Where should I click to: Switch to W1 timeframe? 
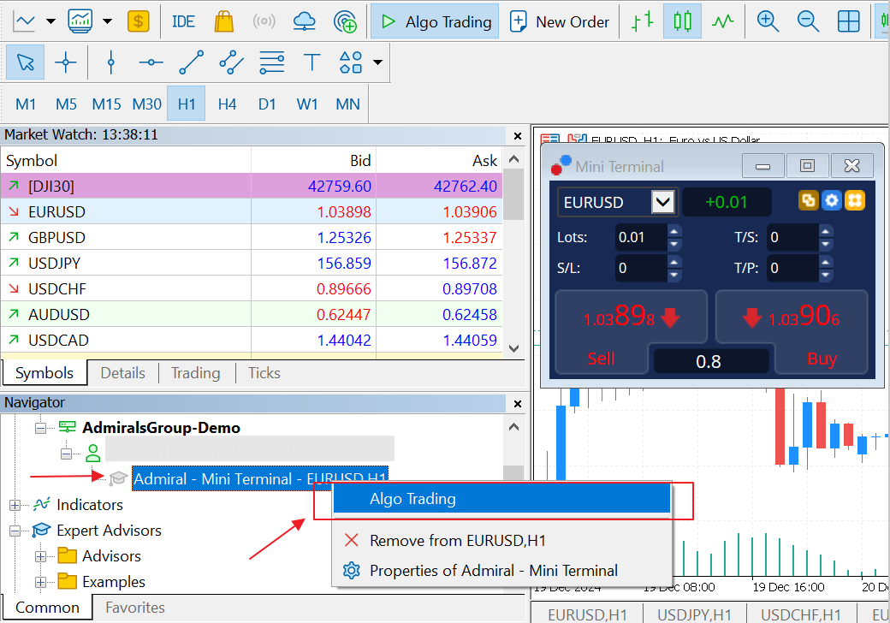307,104
